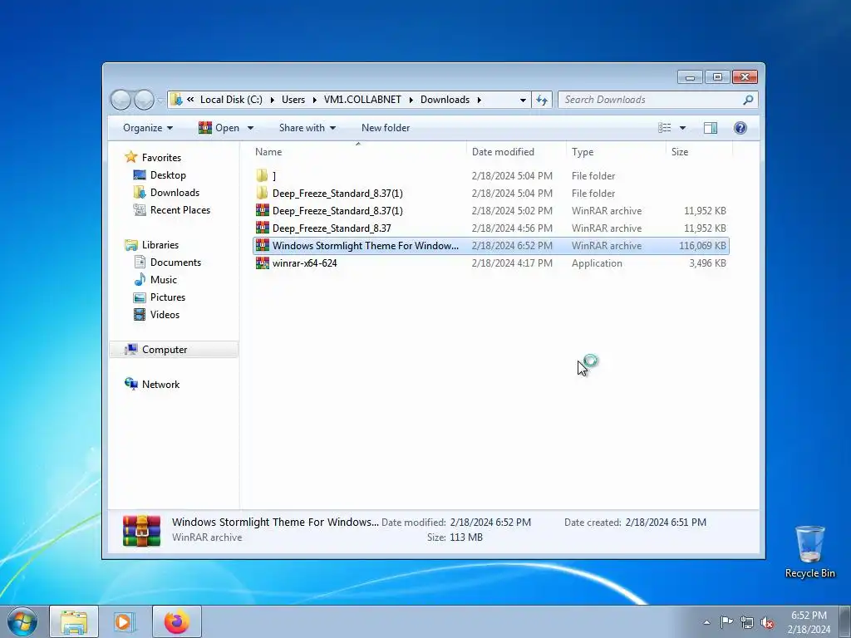This screenshot has width=851, height=638.
Task: Open the Share with menu
Action: point(307,128)
